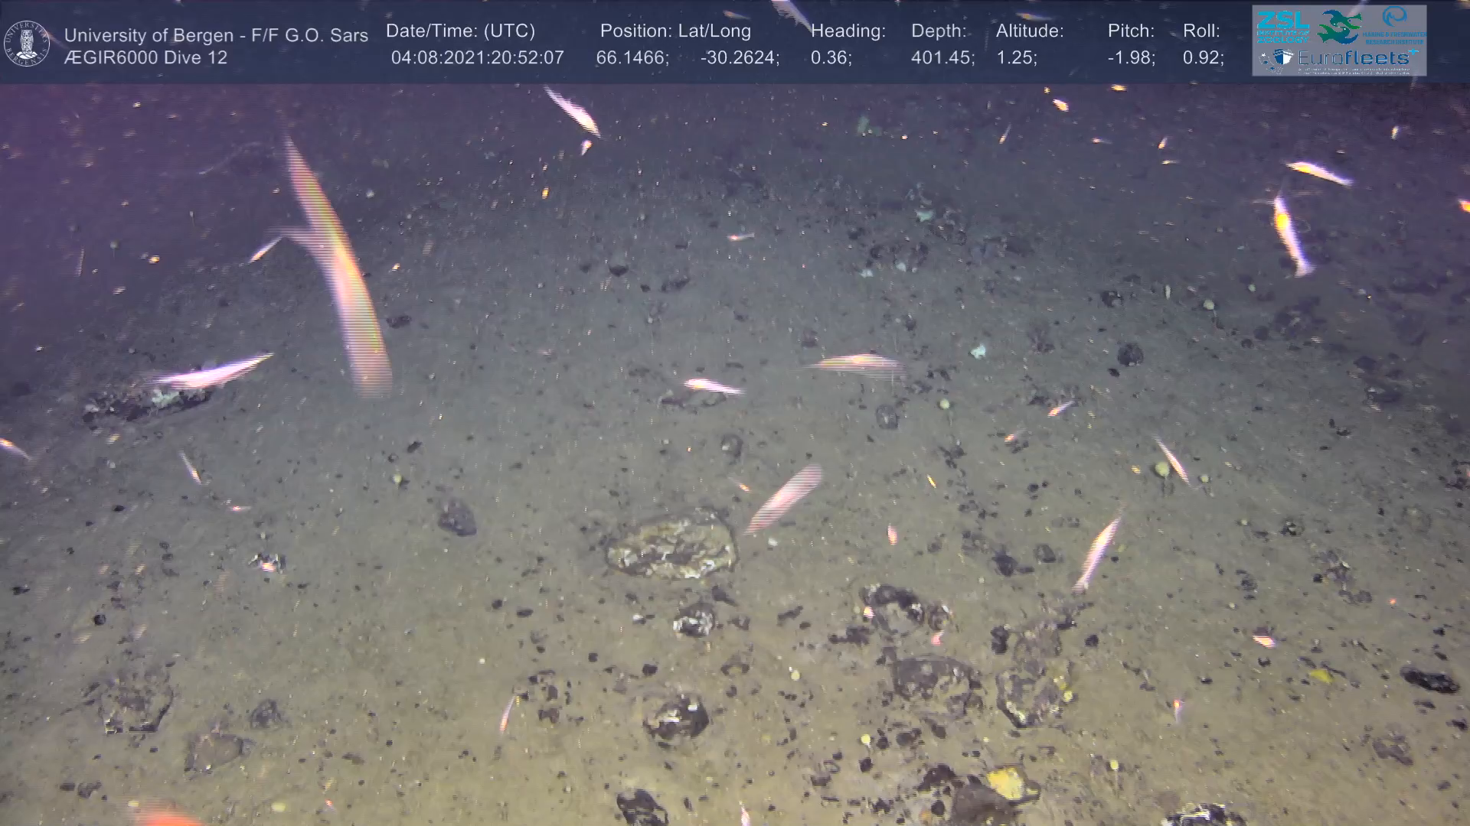Viewport: 1470px width, 826px height.
Task: Click the latitude value 66.1466
Action: point(632,58)
